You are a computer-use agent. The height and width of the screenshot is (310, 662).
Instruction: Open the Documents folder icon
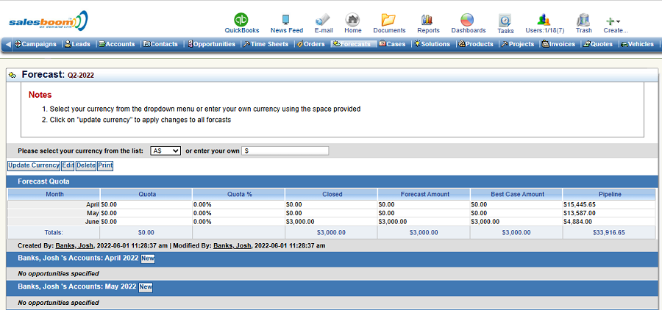tap(388, 20)
